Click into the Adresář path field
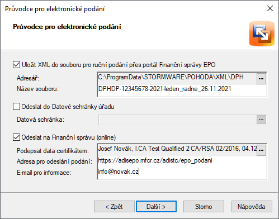 tap(177, 78)
